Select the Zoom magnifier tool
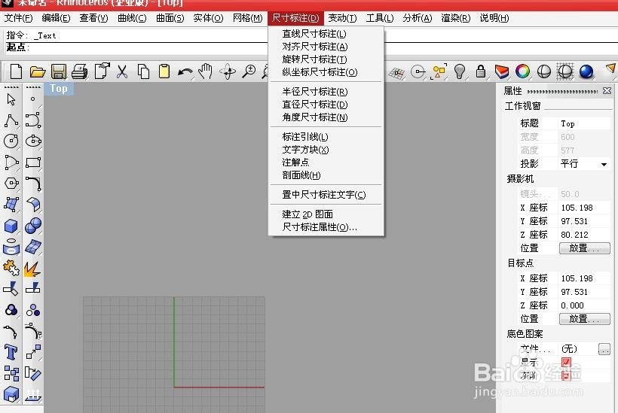 coord(249,71)
